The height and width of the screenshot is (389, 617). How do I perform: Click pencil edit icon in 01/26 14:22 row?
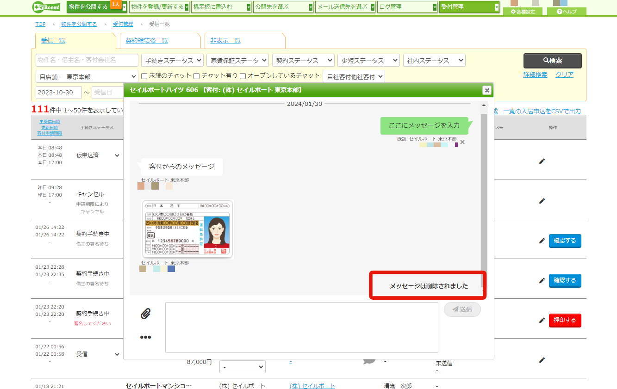point(542,241)
